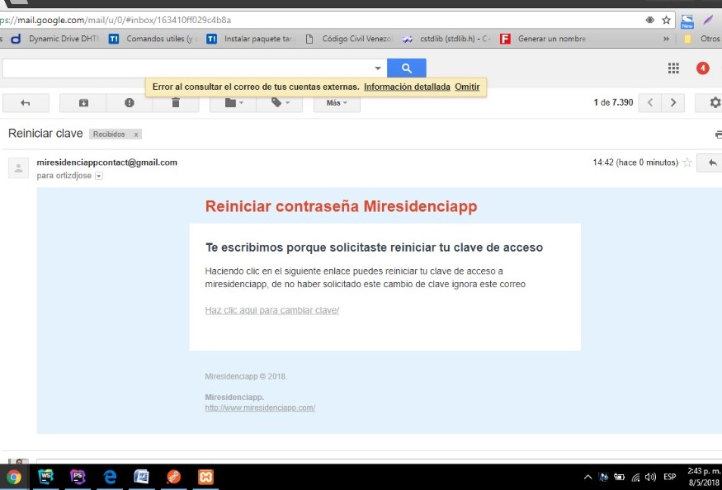
Task: Go to the next email with right chevron
Action: [x=673, y=103]
